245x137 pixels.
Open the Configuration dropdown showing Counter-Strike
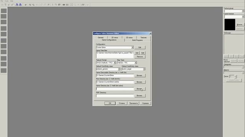pos(115,47)
